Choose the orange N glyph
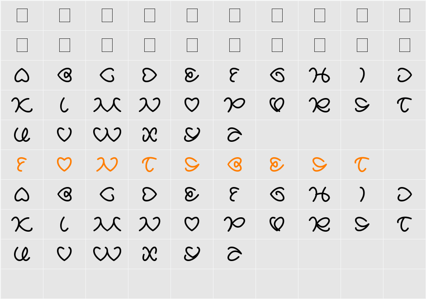The width and height of the screenshot is (426, 299). click(x=107, y=164)
